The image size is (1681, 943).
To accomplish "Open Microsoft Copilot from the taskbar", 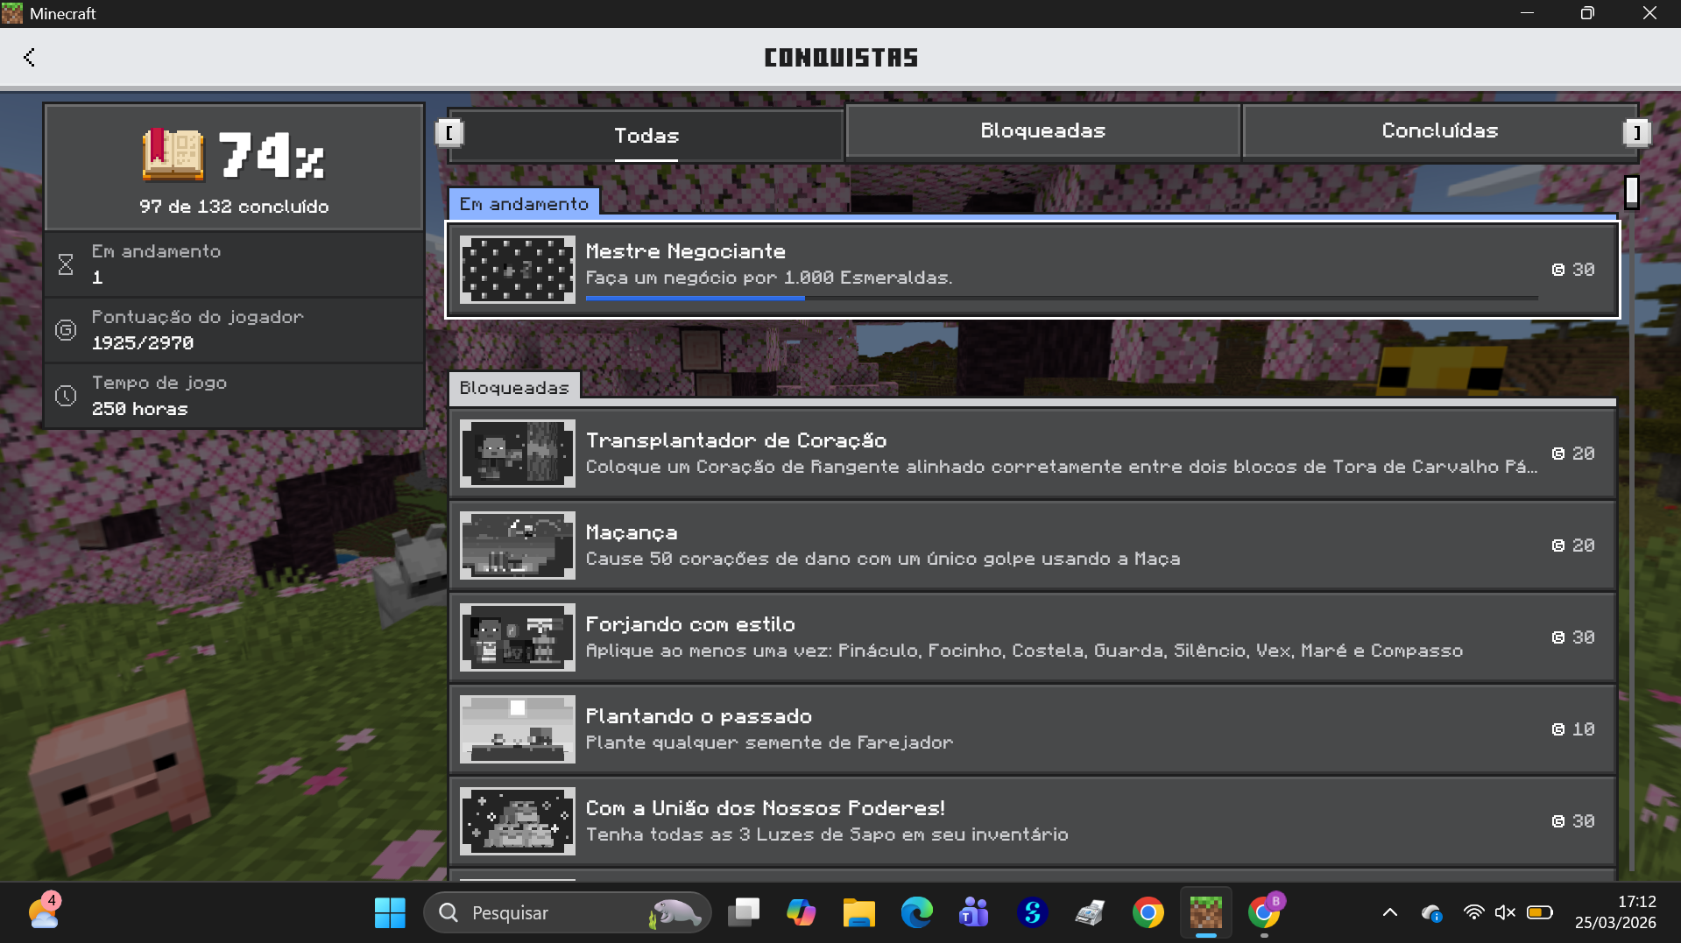I will click(x=801, y=913).
